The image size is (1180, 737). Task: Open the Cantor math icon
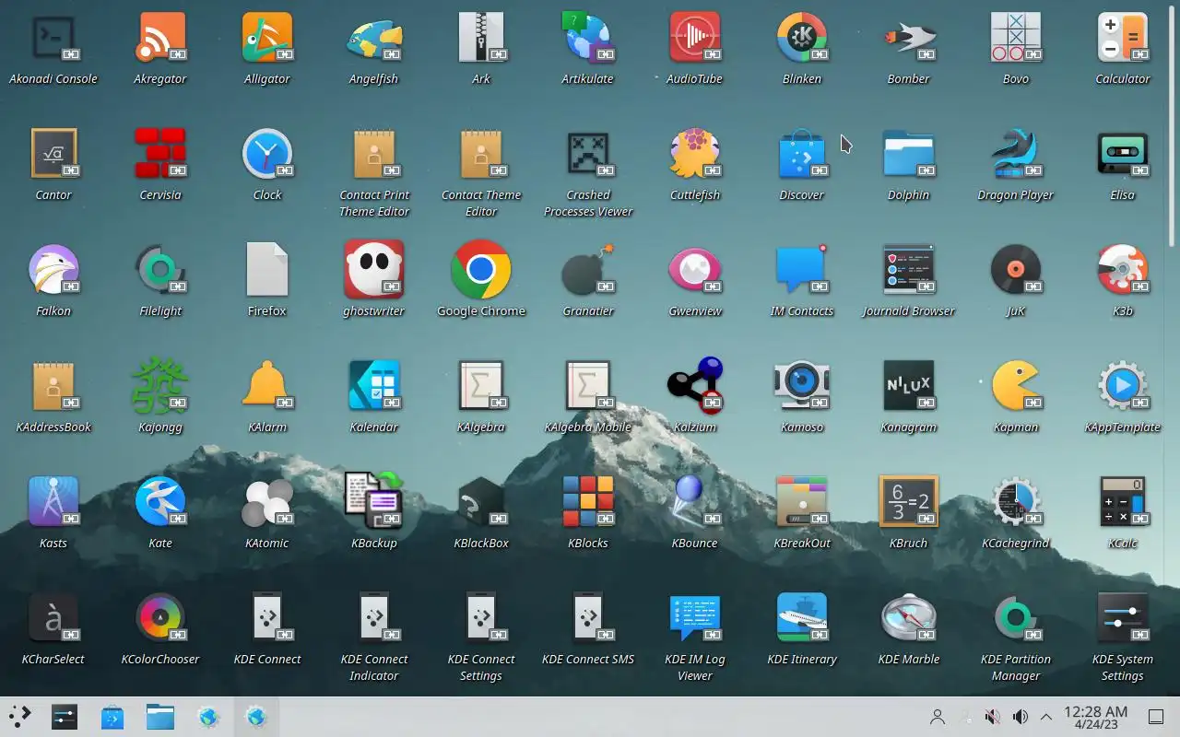point(53,153)
